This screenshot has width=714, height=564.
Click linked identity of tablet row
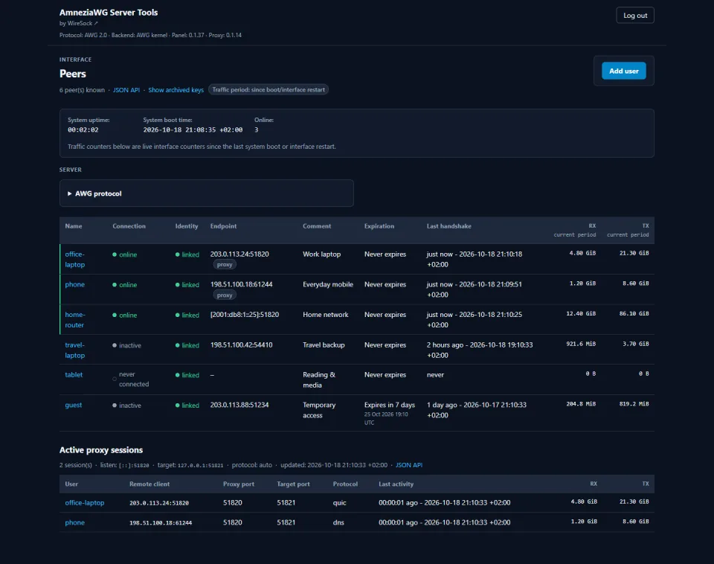pyautogui.click(x=187, y=375)
